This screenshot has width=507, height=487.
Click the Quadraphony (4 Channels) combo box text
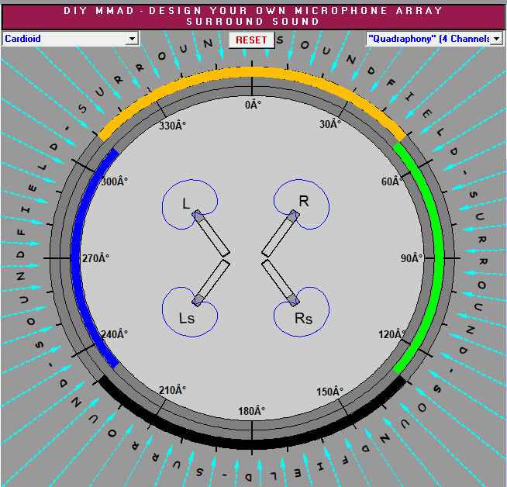click(x=428, y=39)
